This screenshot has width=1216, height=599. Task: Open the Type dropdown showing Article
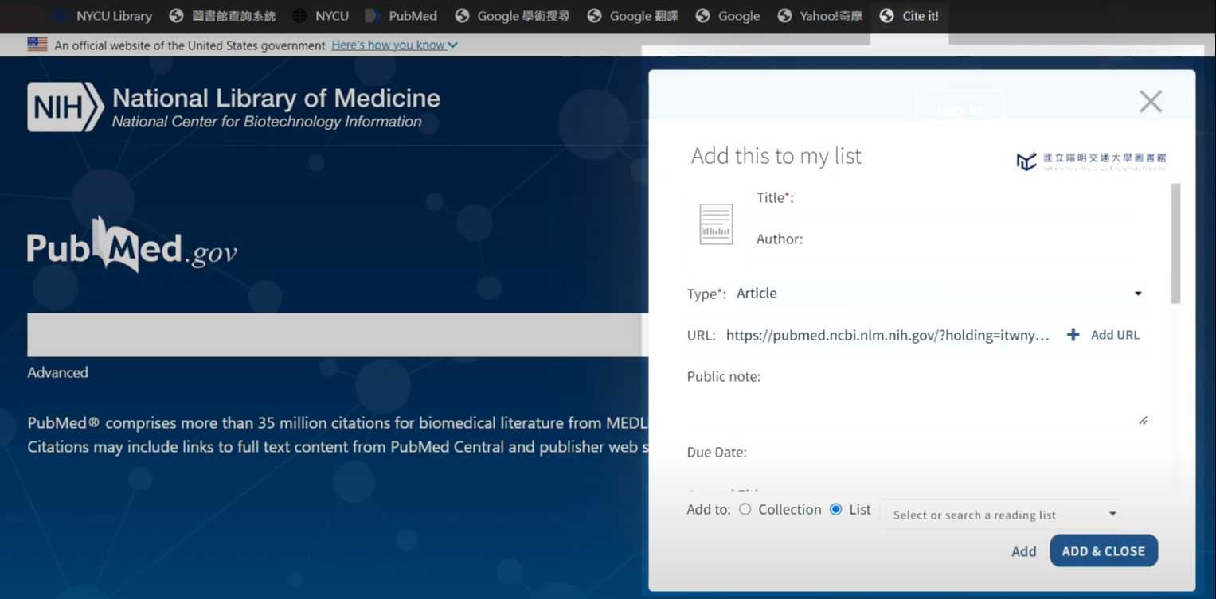tap(940, 294)
